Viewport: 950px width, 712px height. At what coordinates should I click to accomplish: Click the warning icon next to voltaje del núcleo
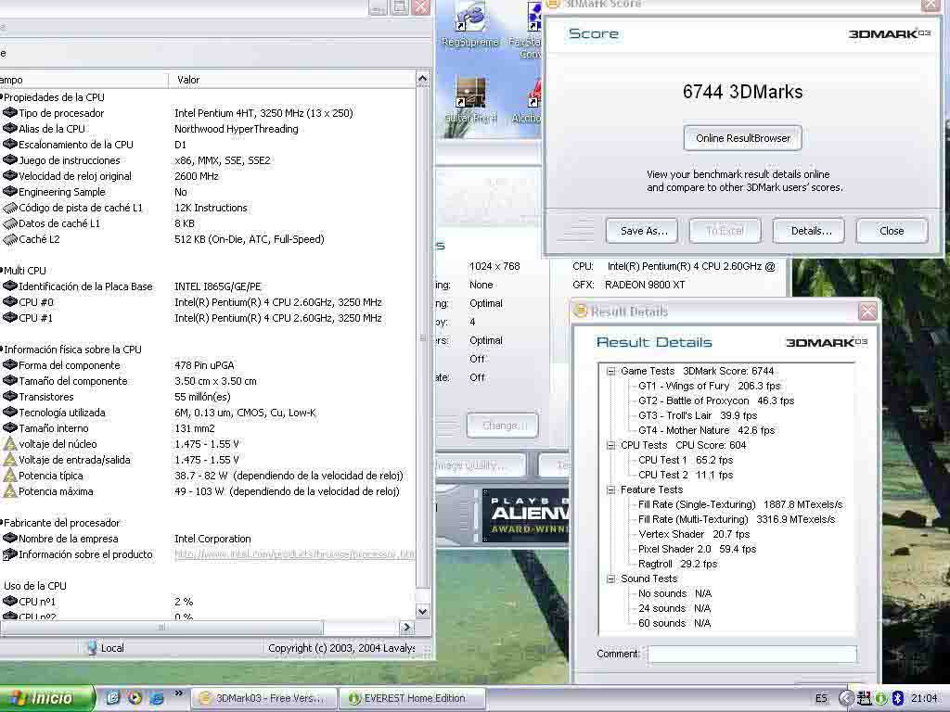tap(9, 444)
